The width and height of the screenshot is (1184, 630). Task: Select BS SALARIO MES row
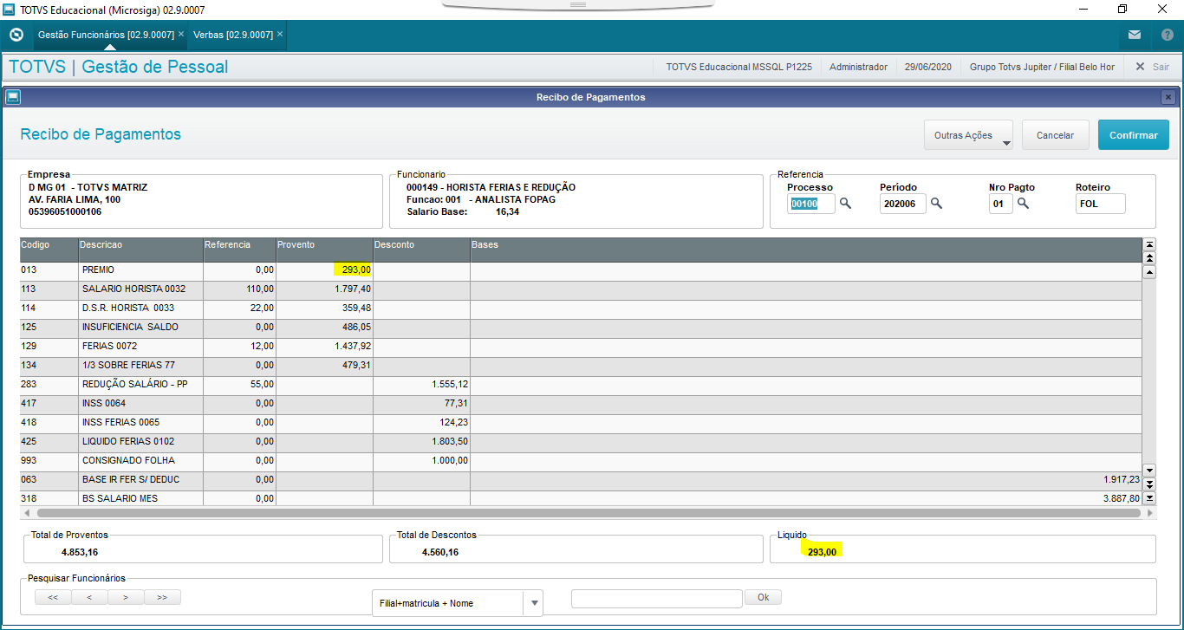581,498
